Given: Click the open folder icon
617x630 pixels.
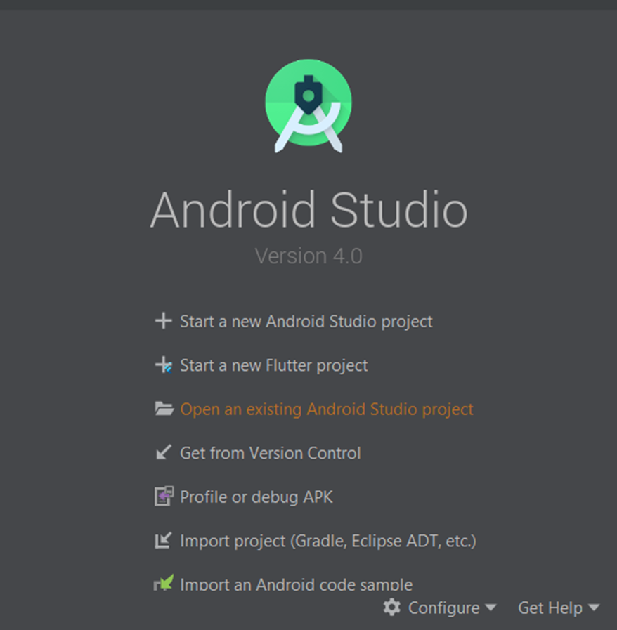Looking at the screenshot, I should pyautogui.click(x=164, y=409).
